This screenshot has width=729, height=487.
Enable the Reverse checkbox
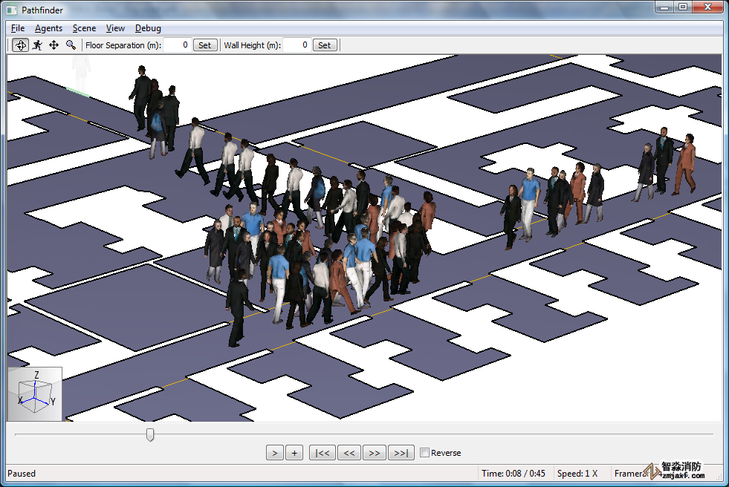pos(424,453)
